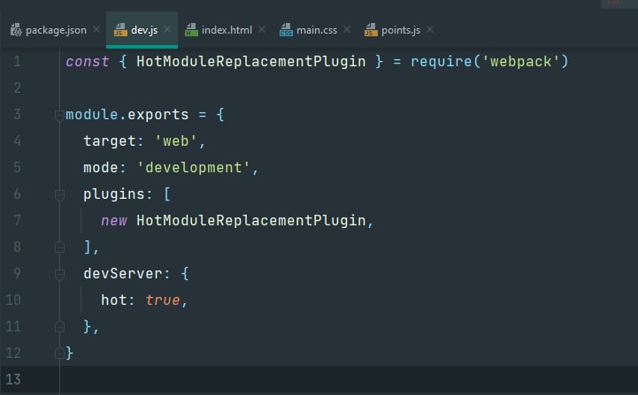This screenshot has width=638, height=395.
Task: Click the 'hot' property on line 10
Action: (114, 300)
